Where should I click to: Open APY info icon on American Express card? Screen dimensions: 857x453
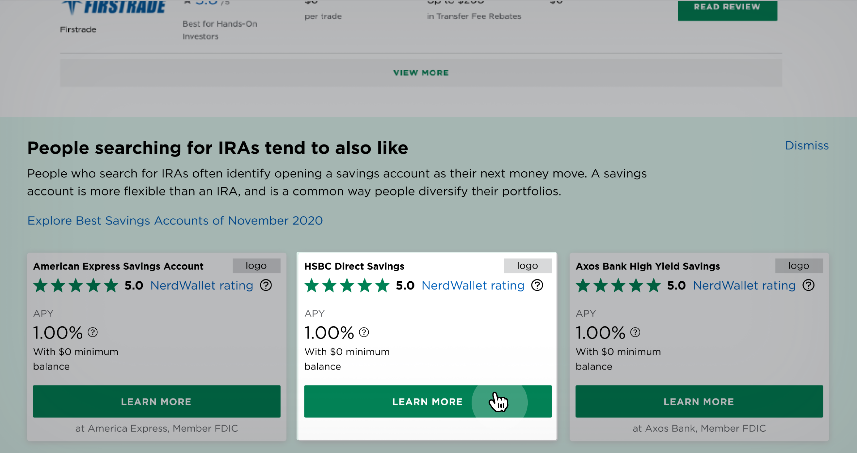tap(92, 332)
